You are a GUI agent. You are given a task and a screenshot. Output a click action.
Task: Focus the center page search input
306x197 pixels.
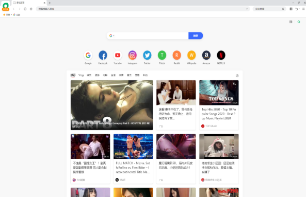click(151, 35)
